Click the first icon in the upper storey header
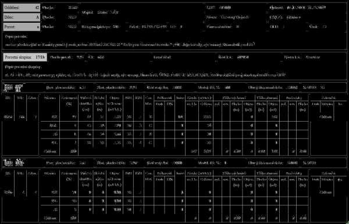 tap(8, 88)
